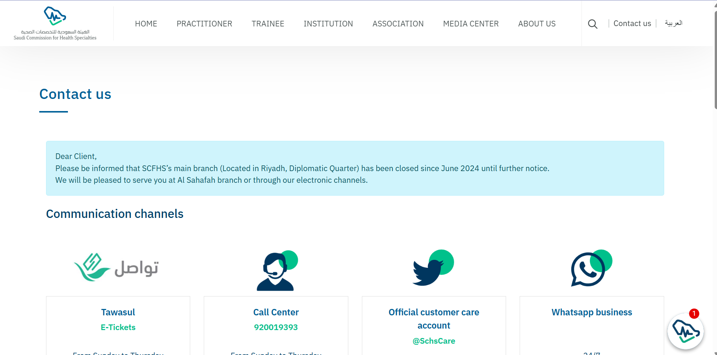Viewport: 717px width, 355px height.
Task: Click the Contact us header link
Action: (x=632, y=23)
